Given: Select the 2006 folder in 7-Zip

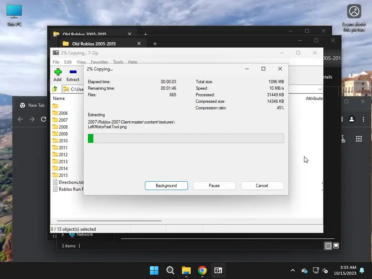Looking at the screenshot, I should coord(60,113).
